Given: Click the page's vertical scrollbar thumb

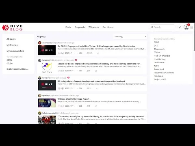Looking at the screenshot, I should coord(194,37).
